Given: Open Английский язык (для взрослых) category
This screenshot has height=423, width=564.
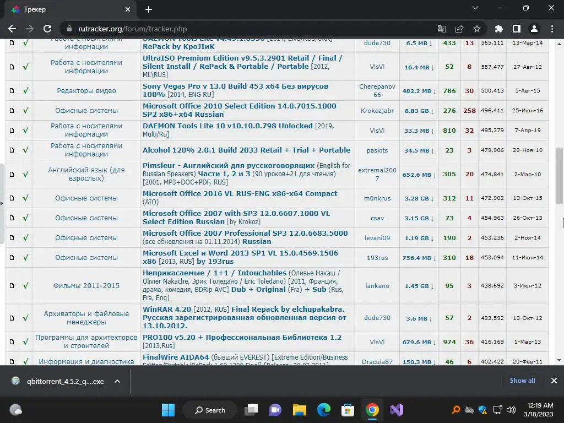Looking at the screenshot, I should point(86,173).
